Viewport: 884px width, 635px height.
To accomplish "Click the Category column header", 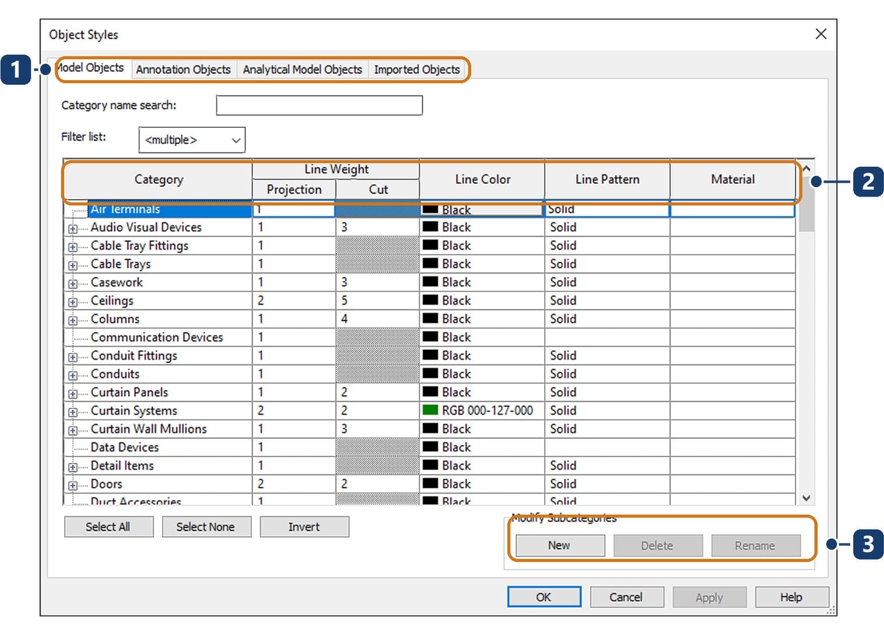I will [158, 180].
